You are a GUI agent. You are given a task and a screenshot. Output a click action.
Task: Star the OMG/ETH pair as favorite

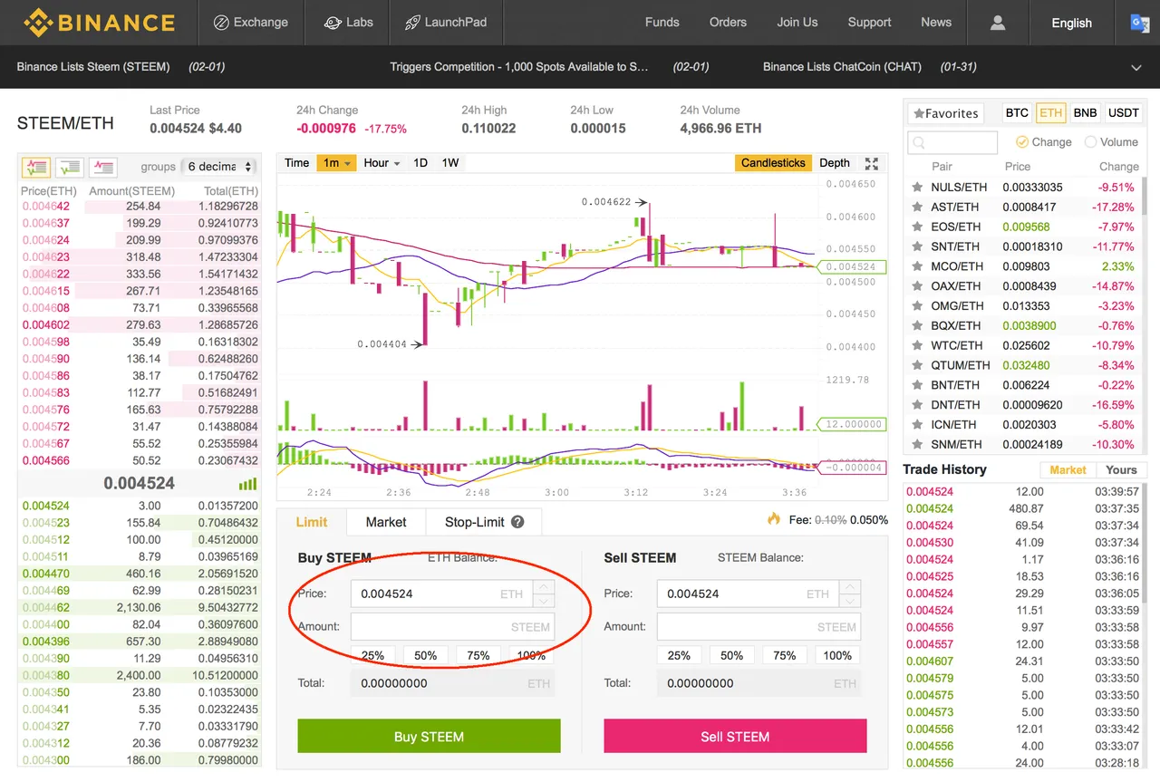tap(917, 306)
